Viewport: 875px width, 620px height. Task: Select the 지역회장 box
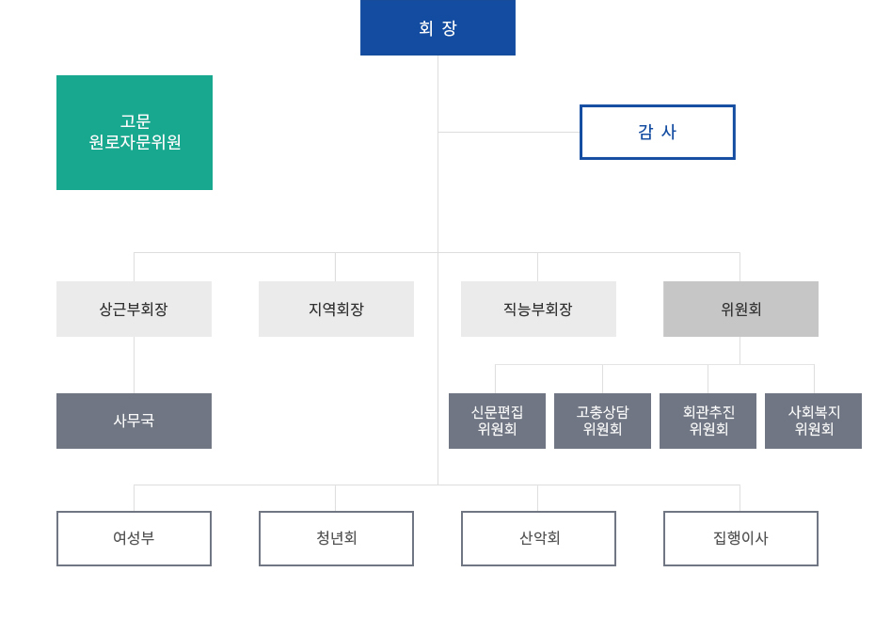pos(336,310)
